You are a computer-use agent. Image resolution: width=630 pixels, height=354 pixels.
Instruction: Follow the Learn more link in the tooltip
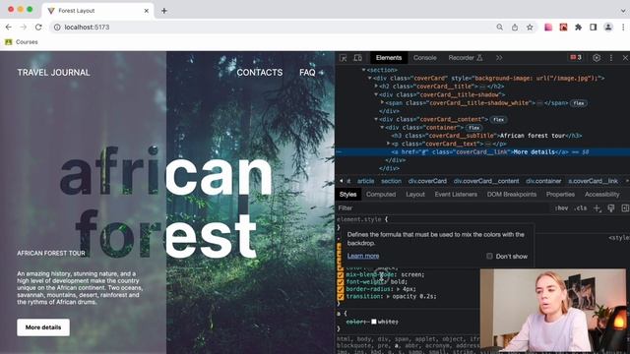coord(363,256)
